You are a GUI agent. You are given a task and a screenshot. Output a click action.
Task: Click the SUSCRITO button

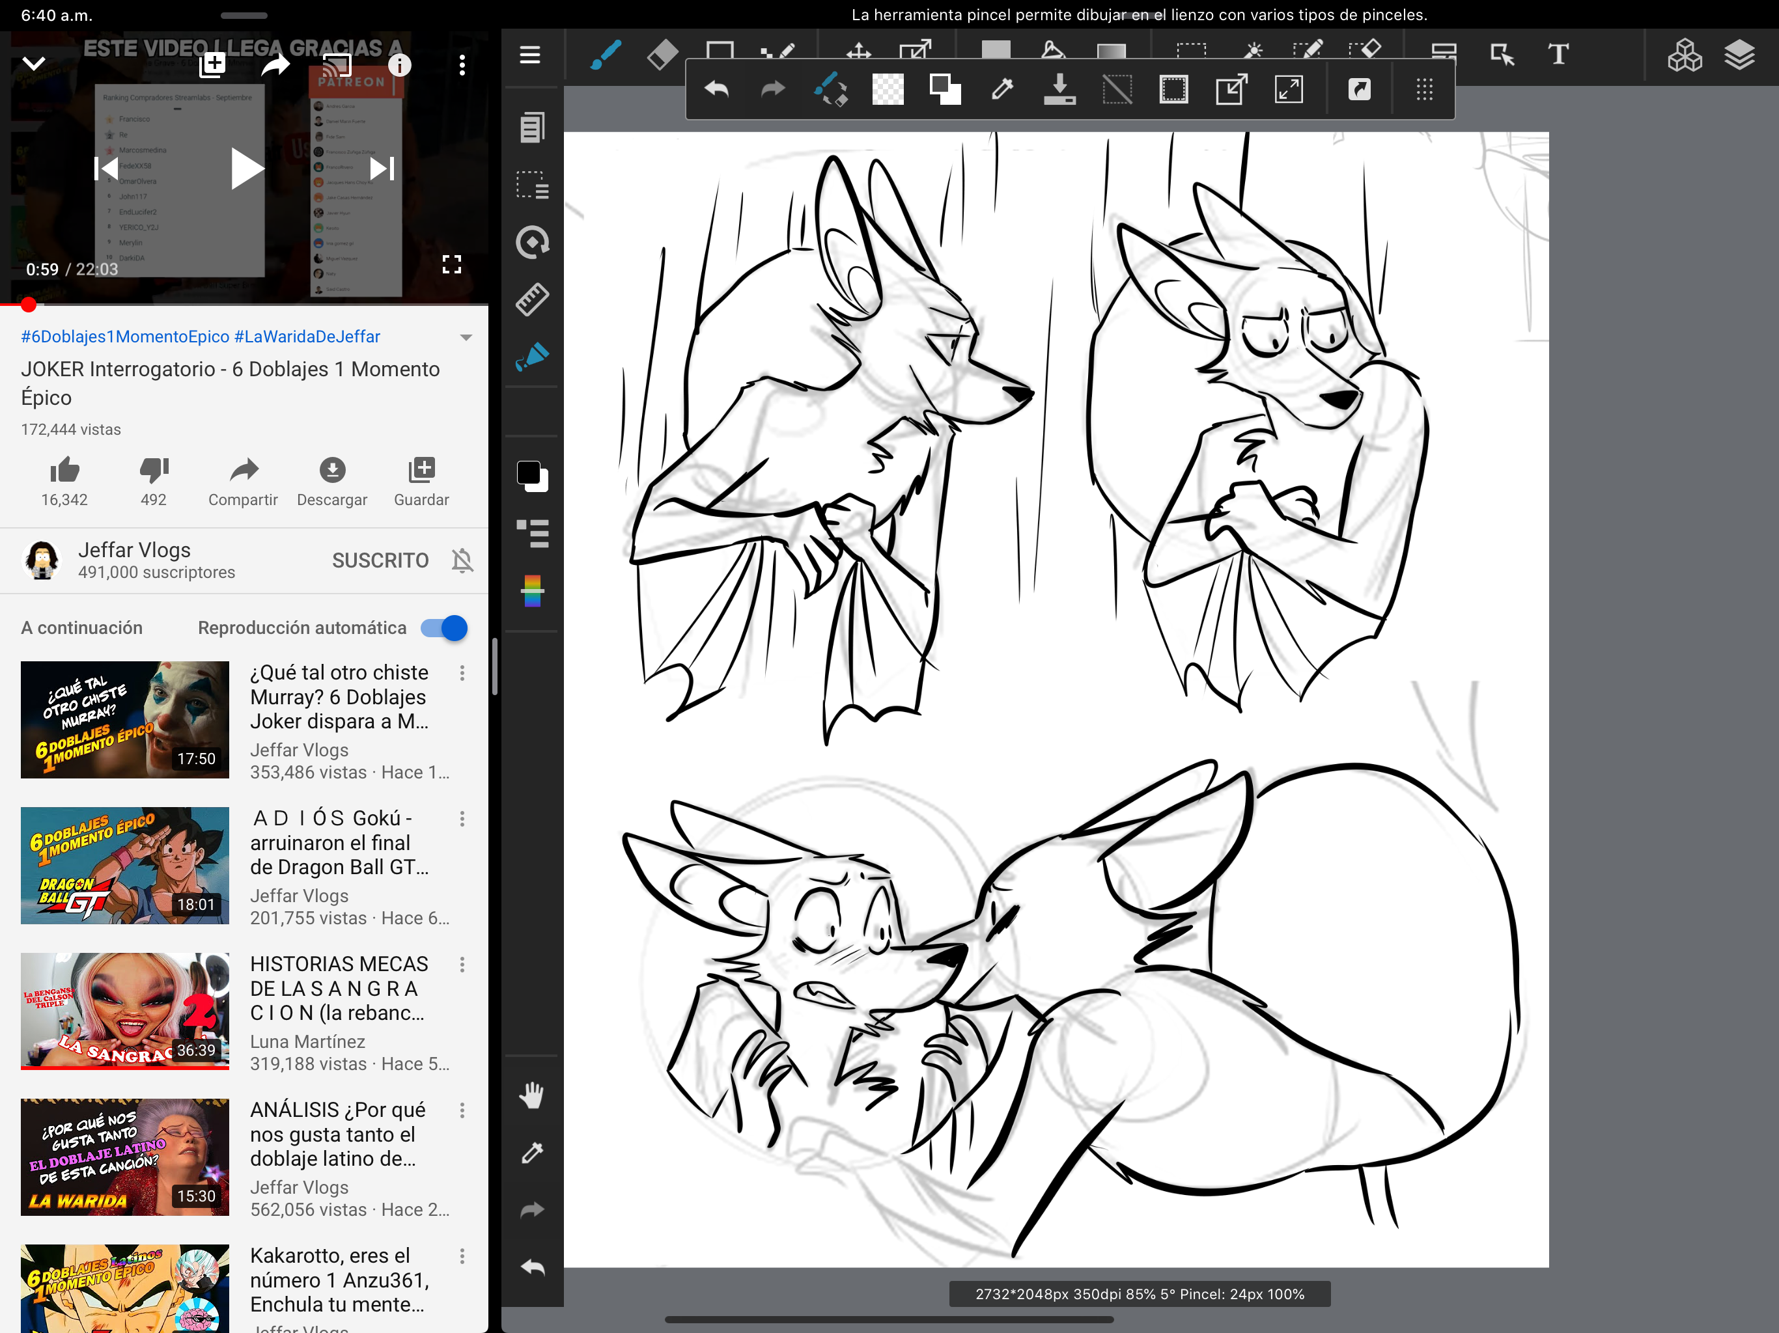pos(380,560)
